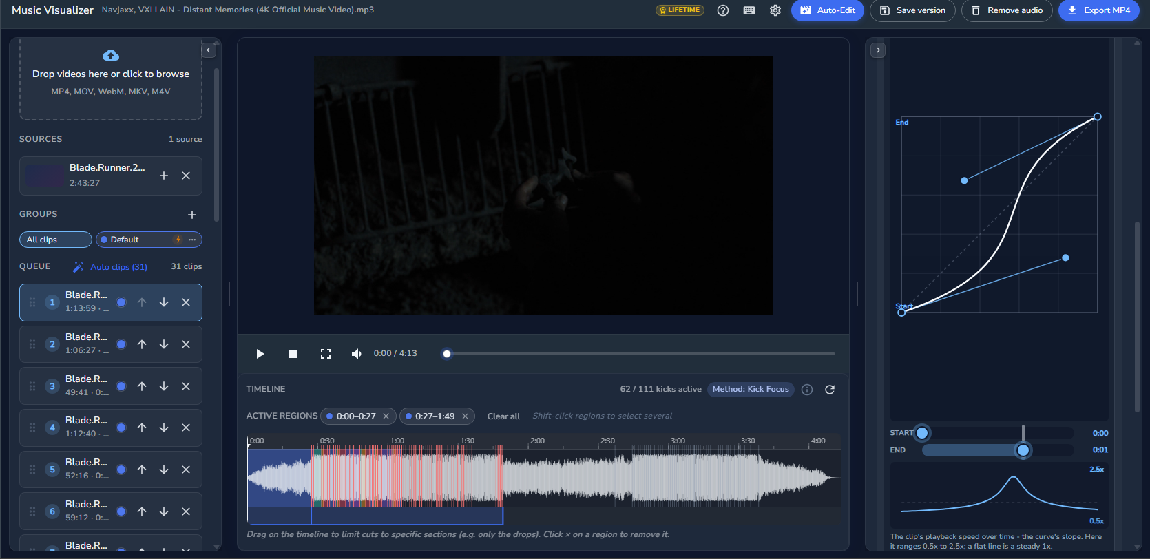Viewport: 1150px width, 559px height.
Task: Open settings gear in top bar
Action: (x=775, y=10)
